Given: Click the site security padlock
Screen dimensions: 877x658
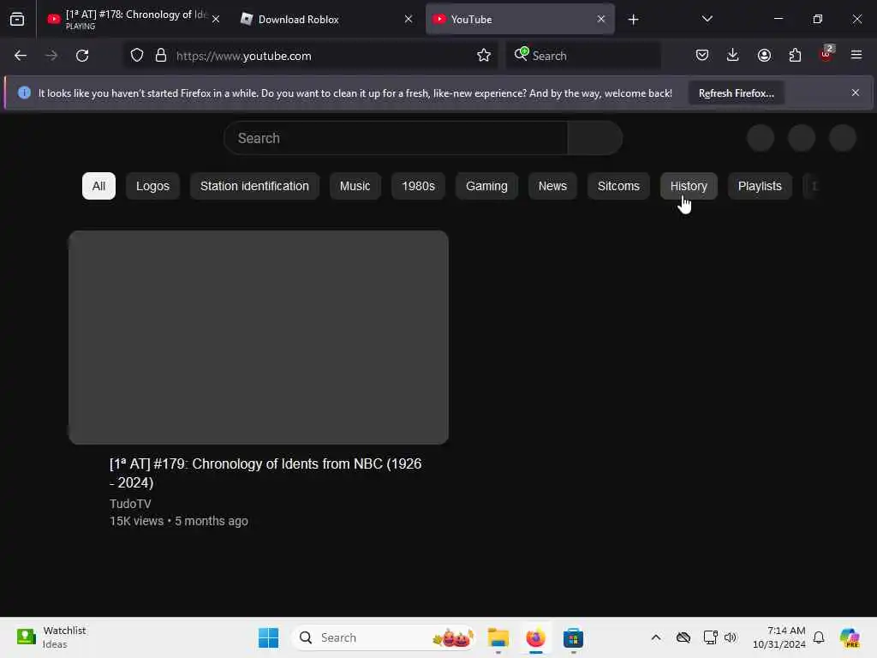Looking at the screenshot, I should click(x=161, y=56).
